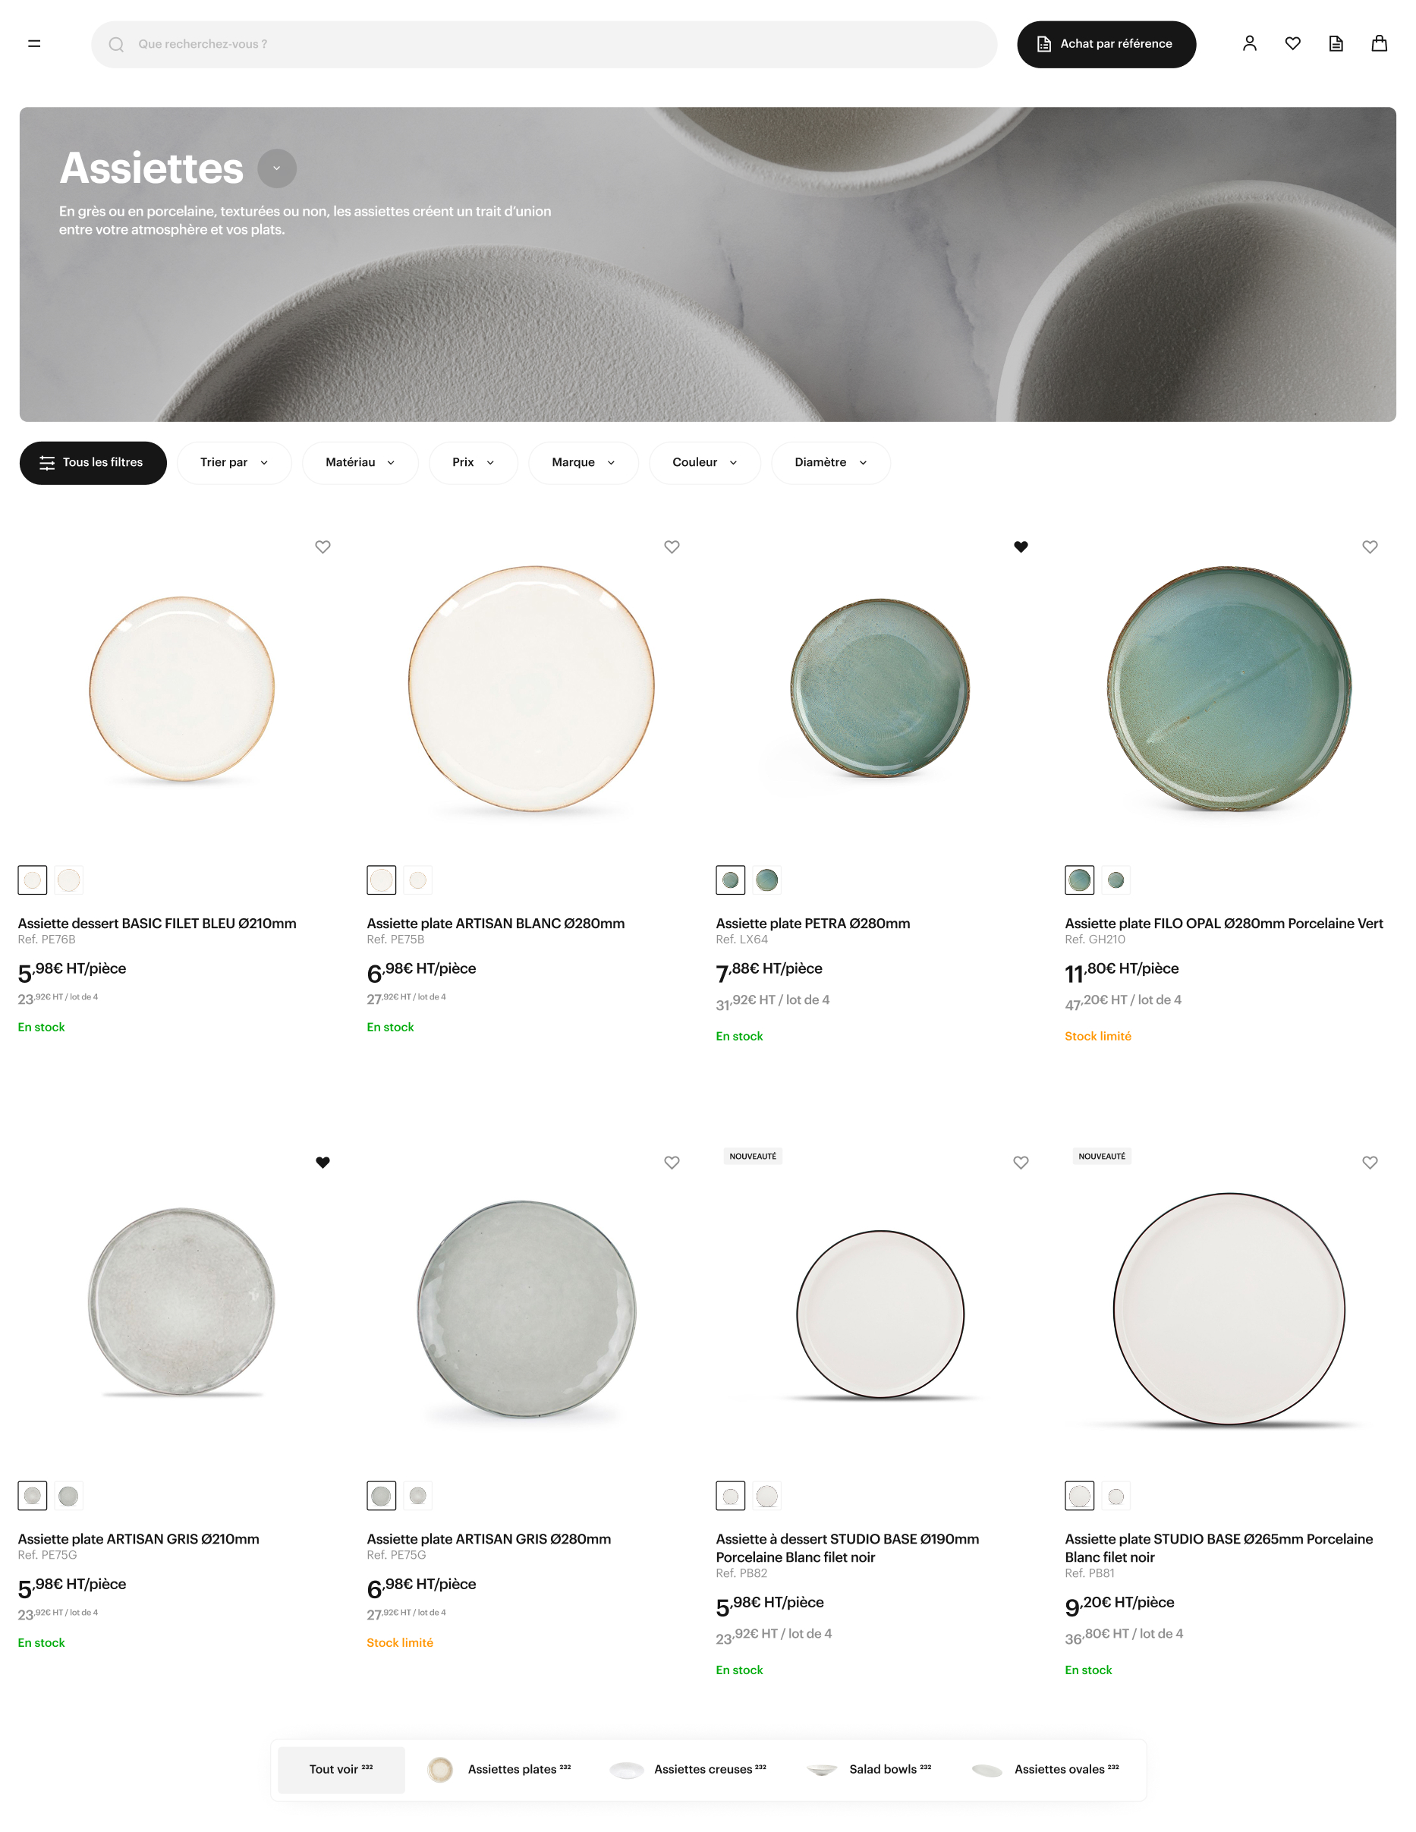The width and height of the screenshot is (1416, 1832).
Task: Expand the Assiettes title chevron
Action: 277,168
